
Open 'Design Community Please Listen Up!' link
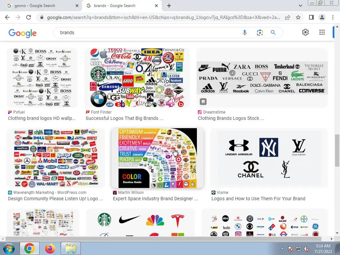click(x=55, y=199)
